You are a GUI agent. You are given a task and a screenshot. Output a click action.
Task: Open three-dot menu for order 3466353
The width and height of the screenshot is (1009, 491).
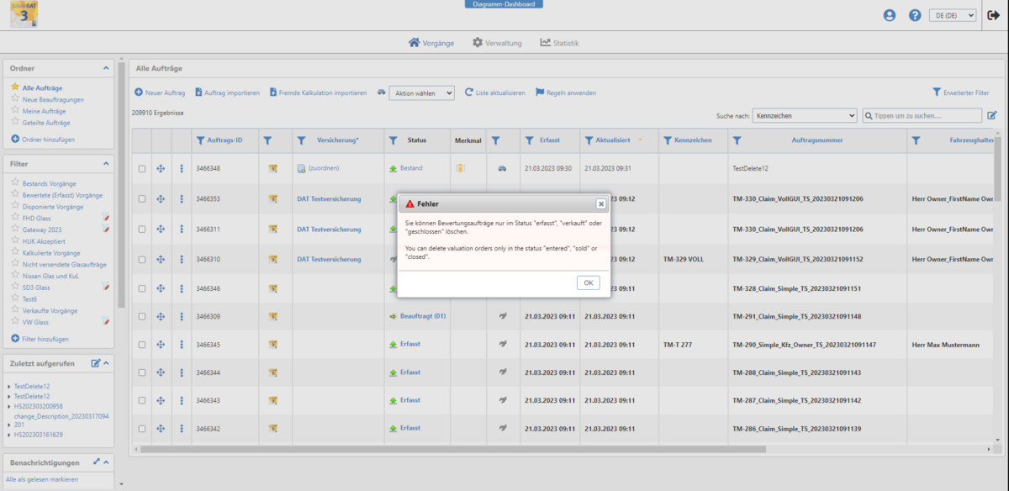pyautogui.click(x=181, y=199)
